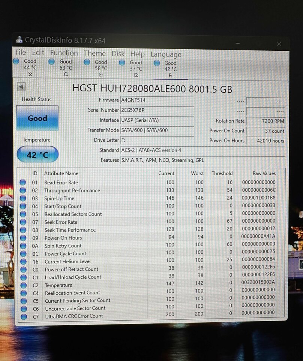Click CrystalDiskInfo app icon in title bar
This screenshot has height=361, width=303.
[x=19, y=39]
